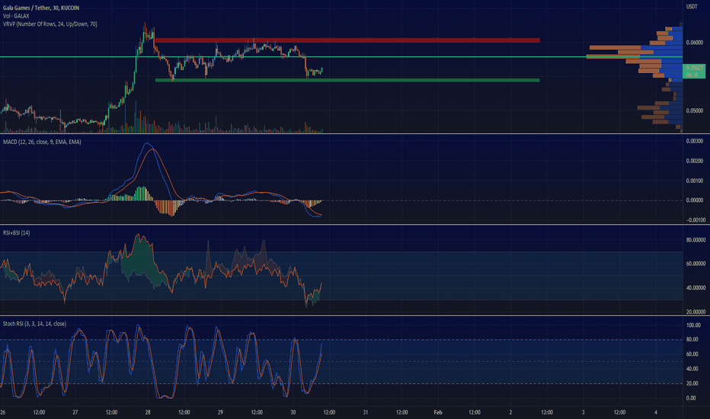Screen dimensions: 710x419
Task: Click the 100.00 Stoch RSI axis value
Action: (x=694, y=325)
